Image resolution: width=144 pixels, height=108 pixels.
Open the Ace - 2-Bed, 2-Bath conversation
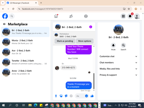coord(25,52)
